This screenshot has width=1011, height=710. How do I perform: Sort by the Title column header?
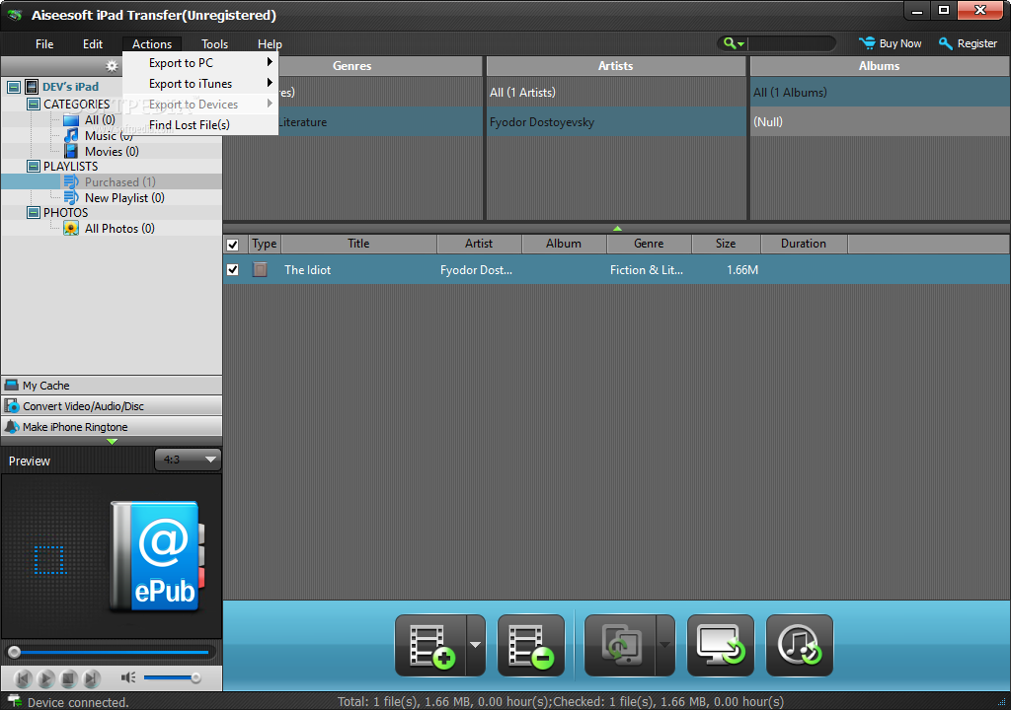(359, 244)
